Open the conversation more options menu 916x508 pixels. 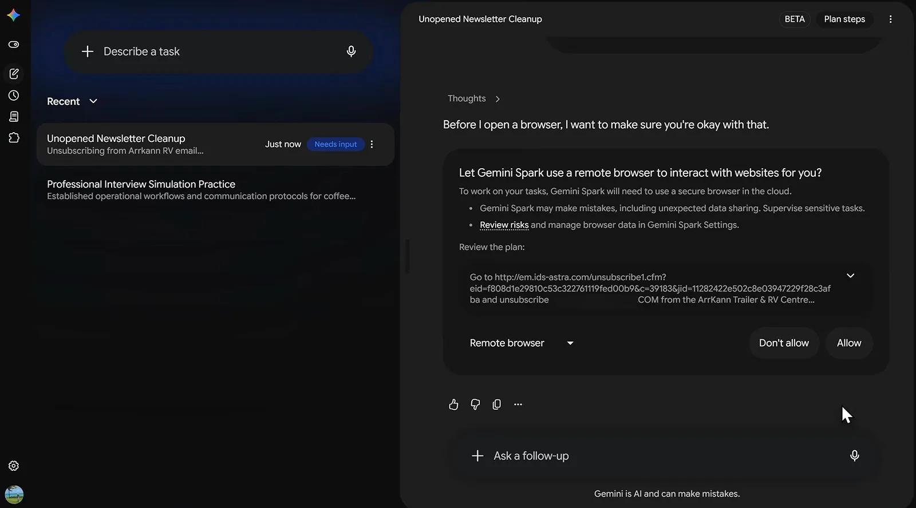[x=890, y=19]
